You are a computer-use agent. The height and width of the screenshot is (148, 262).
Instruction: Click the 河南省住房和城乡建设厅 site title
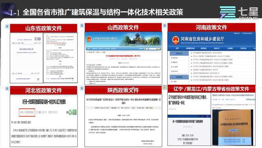(x=202, y=39)
